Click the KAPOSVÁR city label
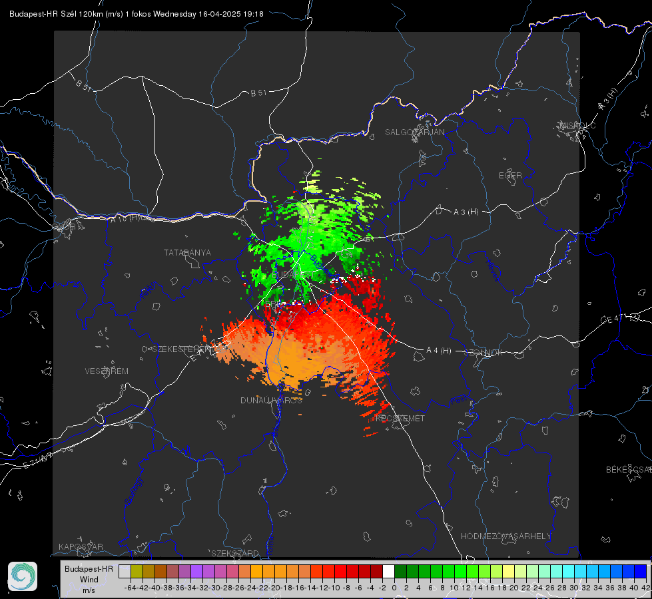This screenshot has height=599, width=652. pos(81,546)
